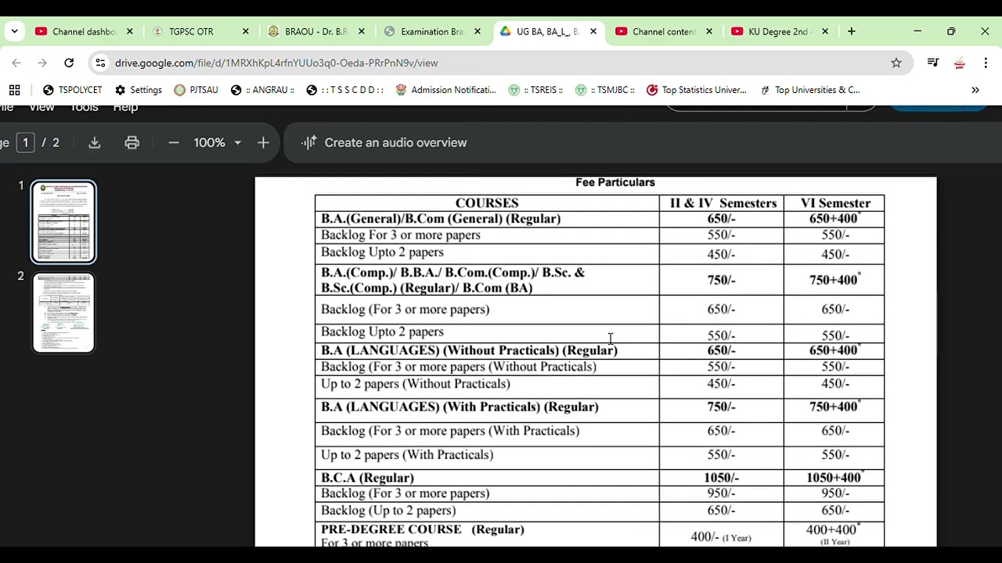This screenshot has width=1002, height=563.
Task: Open the Tools menu
Action: coord(84,107)
